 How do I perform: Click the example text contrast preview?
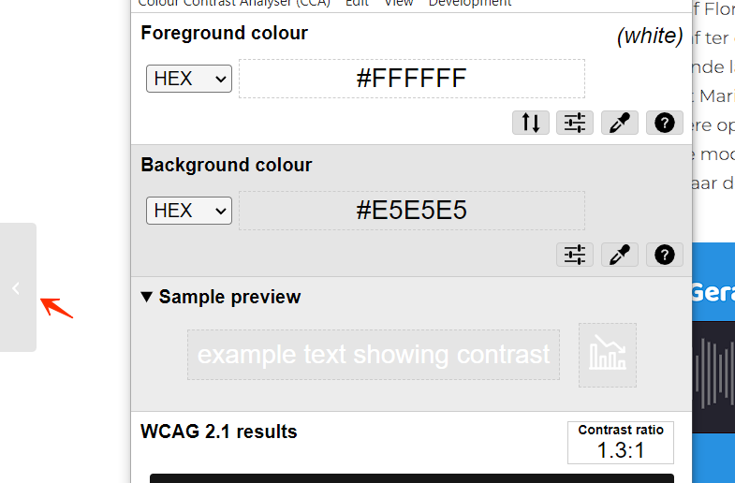point(374,355)
